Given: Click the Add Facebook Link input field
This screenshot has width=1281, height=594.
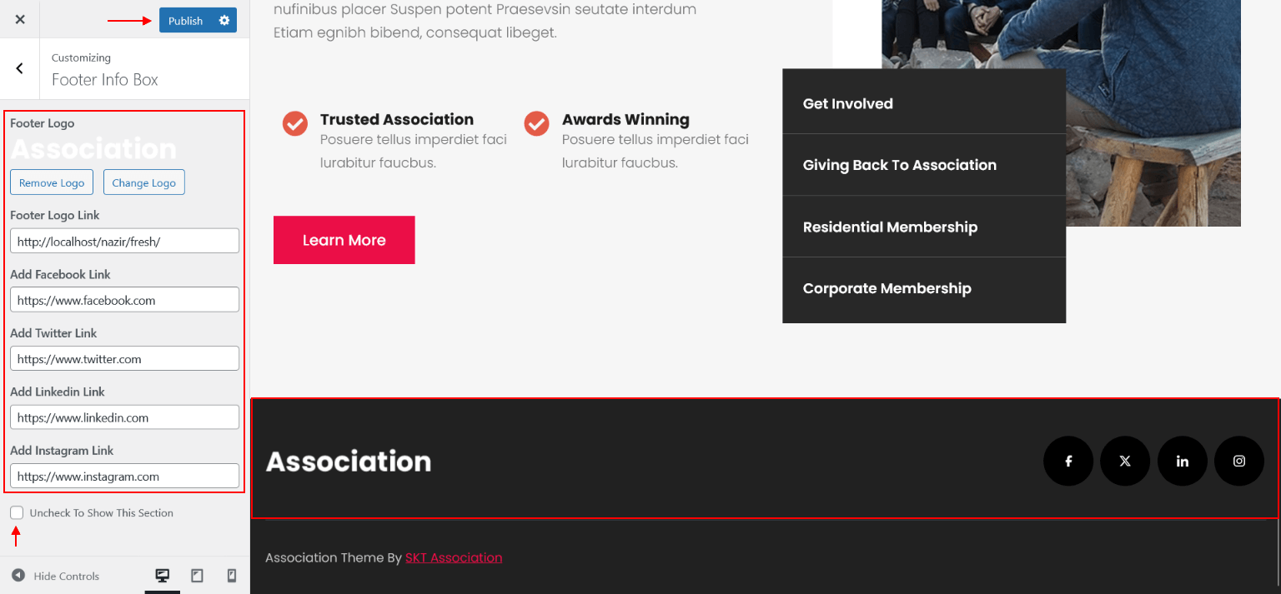Looking at the screenshot, I should click(125, 300).
